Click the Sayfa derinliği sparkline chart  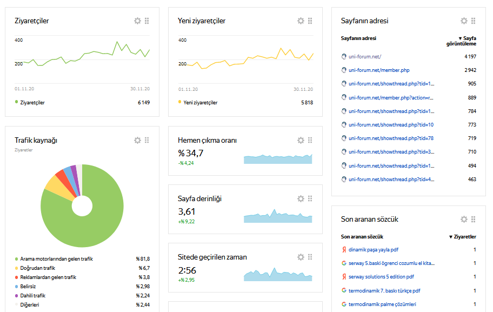coord(278,216)
